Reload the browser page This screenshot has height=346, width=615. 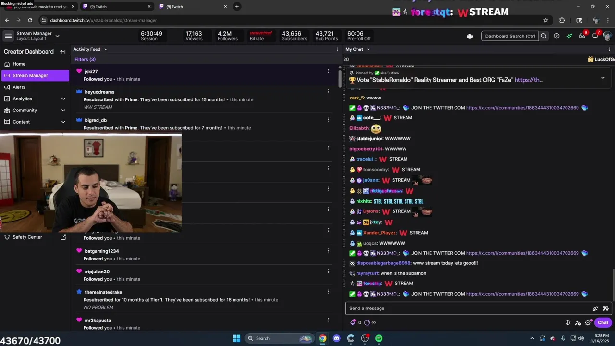coord(30,20)
